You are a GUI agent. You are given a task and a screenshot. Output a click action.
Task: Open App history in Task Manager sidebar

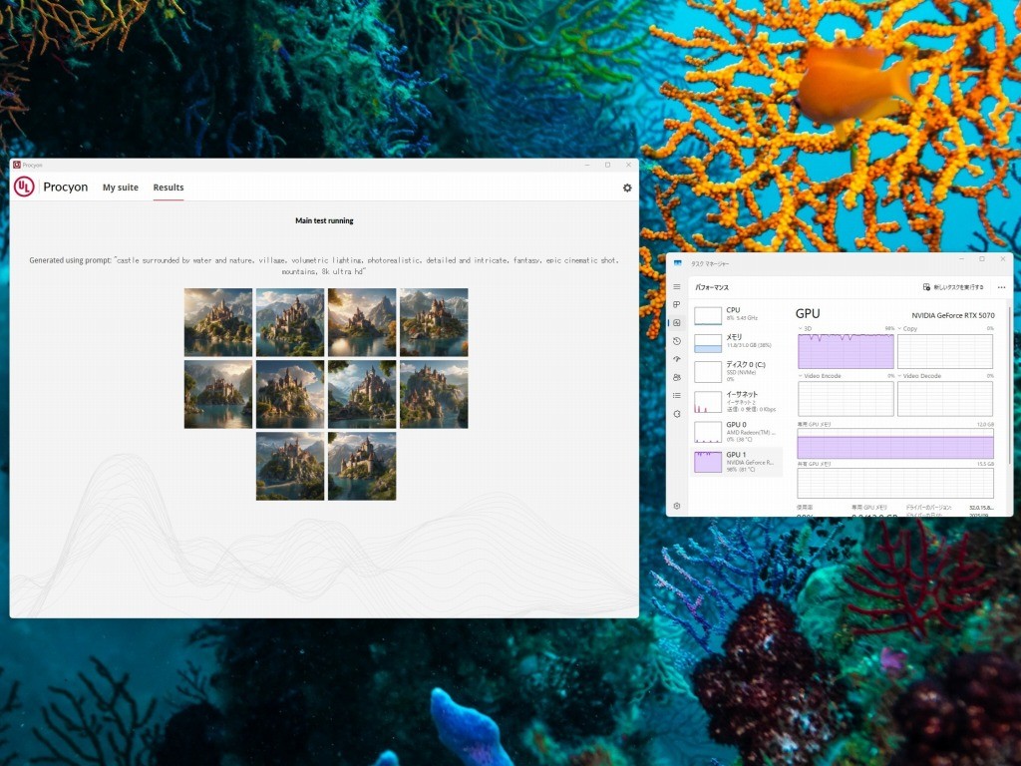(677, 341)
